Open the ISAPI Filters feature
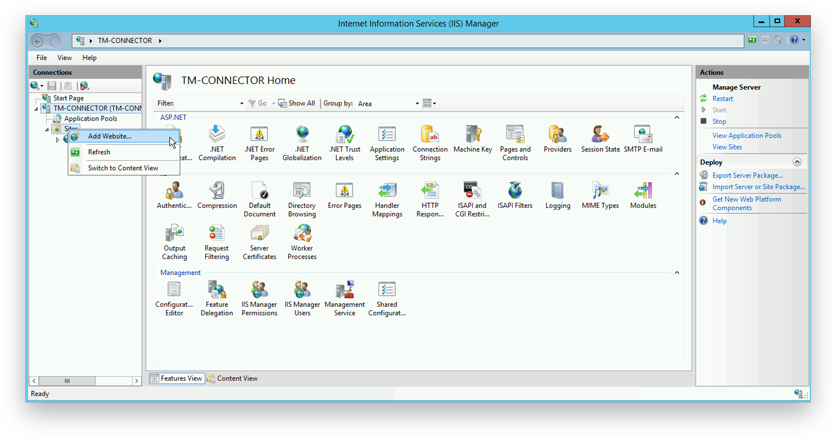836x438 pixels. (515, 195)
